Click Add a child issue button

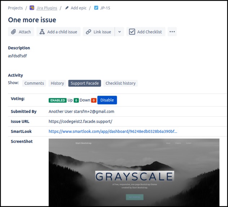click(x=58, y=31)
